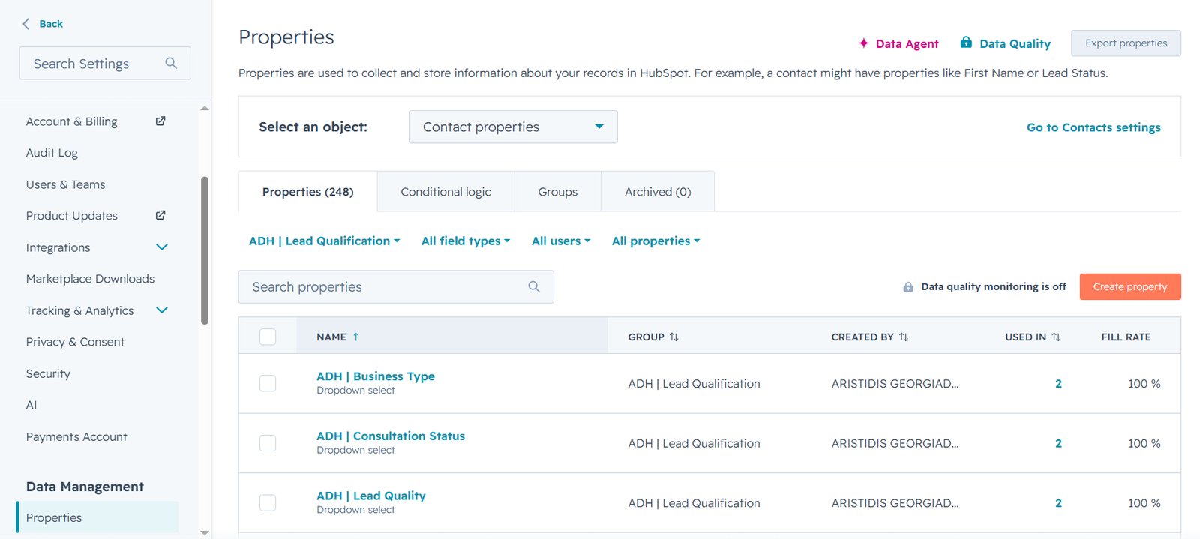1200x539 pixels.
Task: Sort by Group using the sort arrows
Action: 674,337
